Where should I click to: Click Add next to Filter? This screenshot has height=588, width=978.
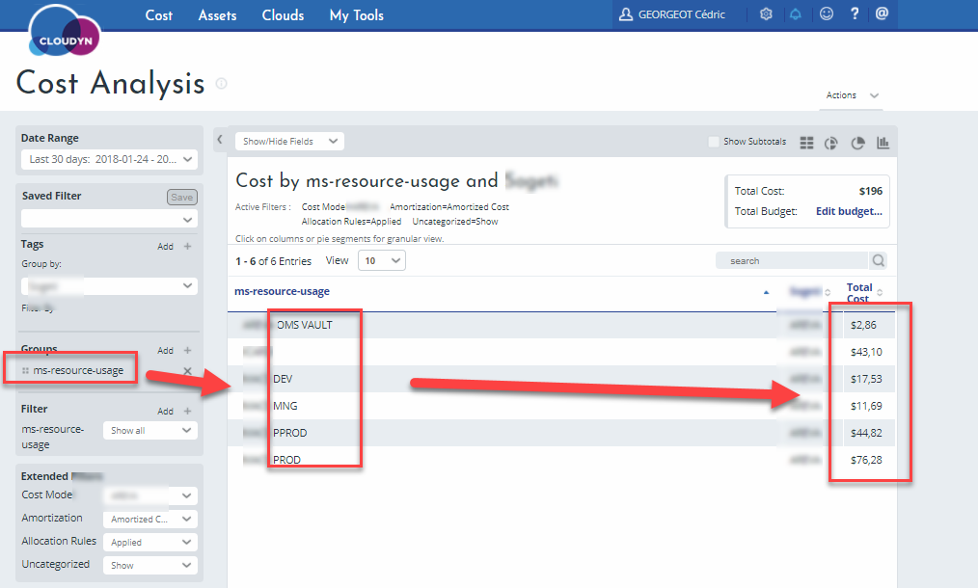[x=165, y=411]
